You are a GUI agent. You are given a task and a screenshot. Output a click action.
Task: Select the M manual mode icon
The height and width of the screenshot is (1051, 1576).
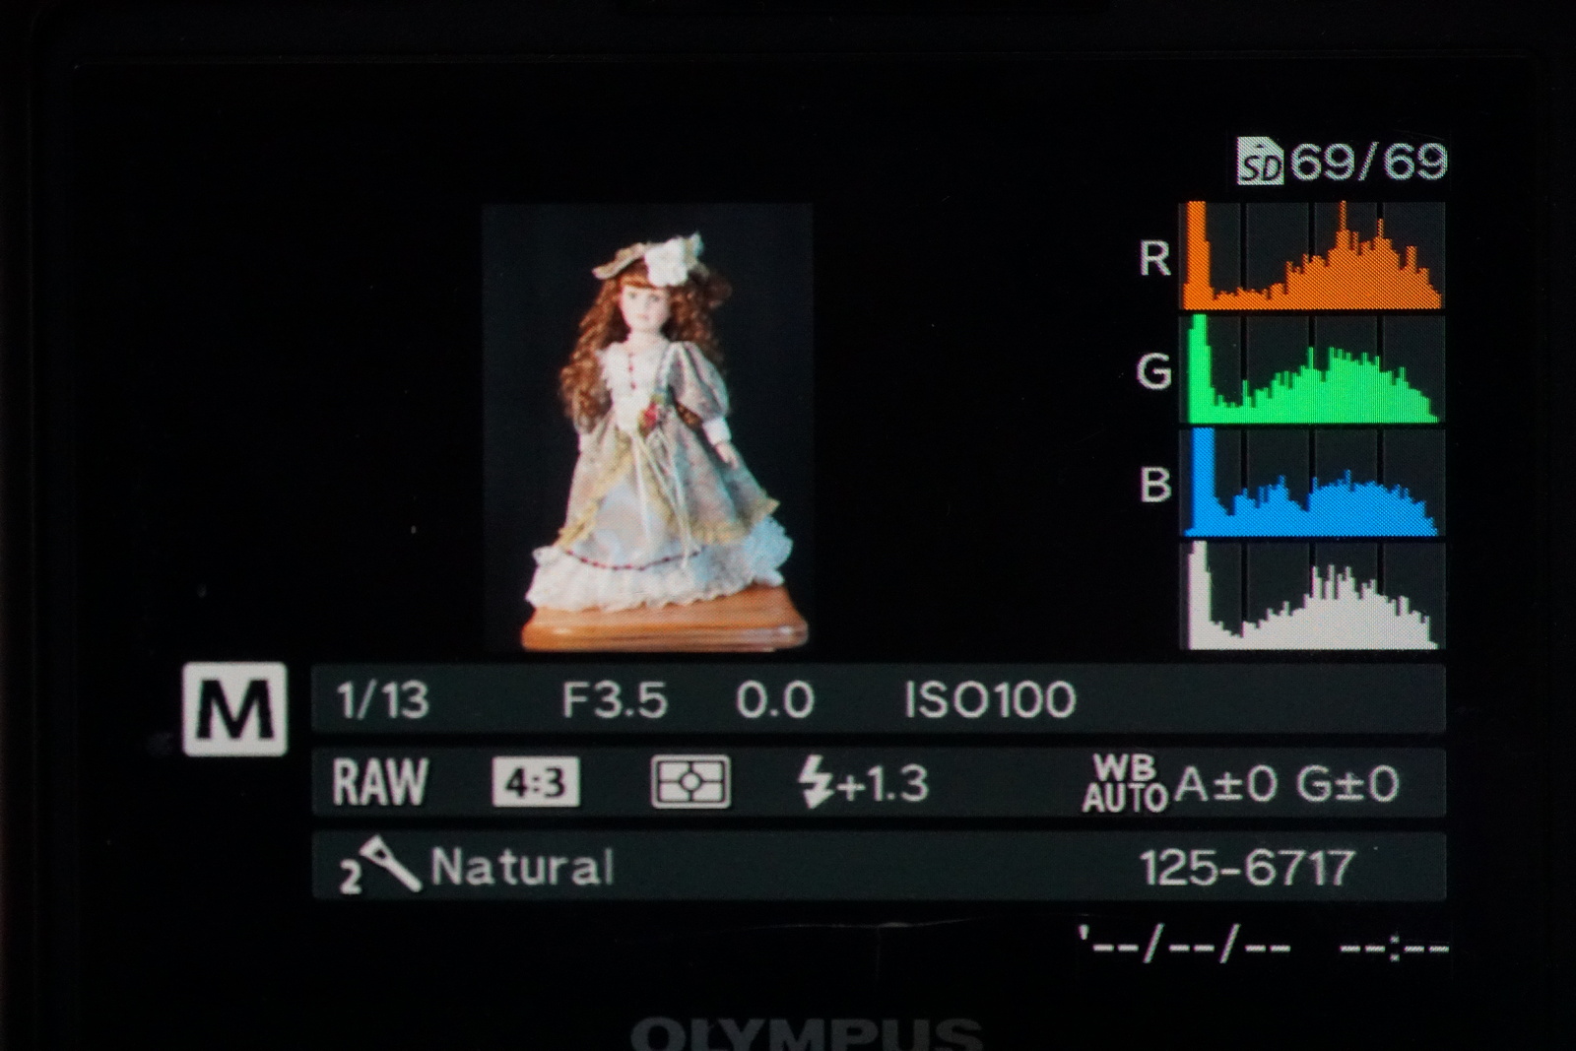point(234,709)
